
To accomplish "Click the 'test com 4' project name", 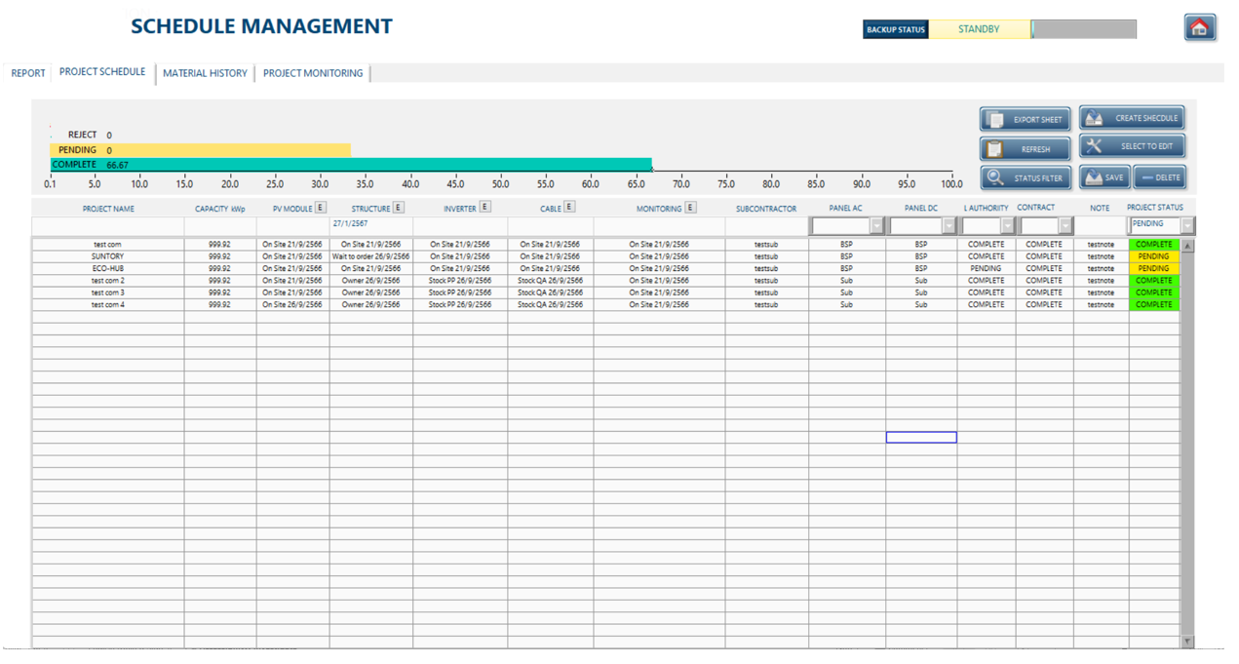I will point(108,304).
